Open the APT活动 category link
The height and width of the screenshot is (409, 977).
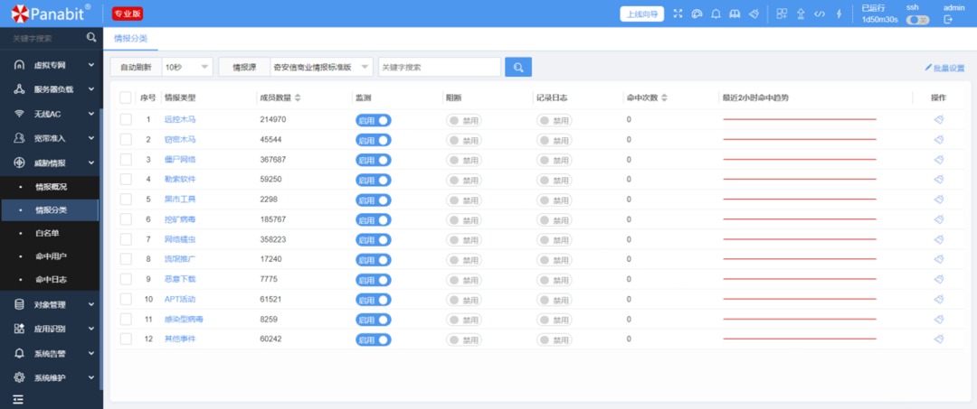pyautogui.click(x=180, y=299)
